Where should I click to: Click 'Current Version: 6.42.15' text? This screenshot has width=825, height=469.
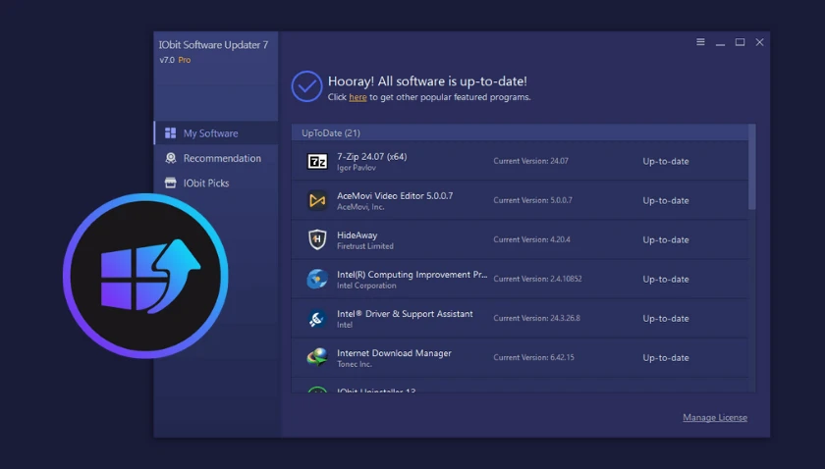(x=533, y=357)
